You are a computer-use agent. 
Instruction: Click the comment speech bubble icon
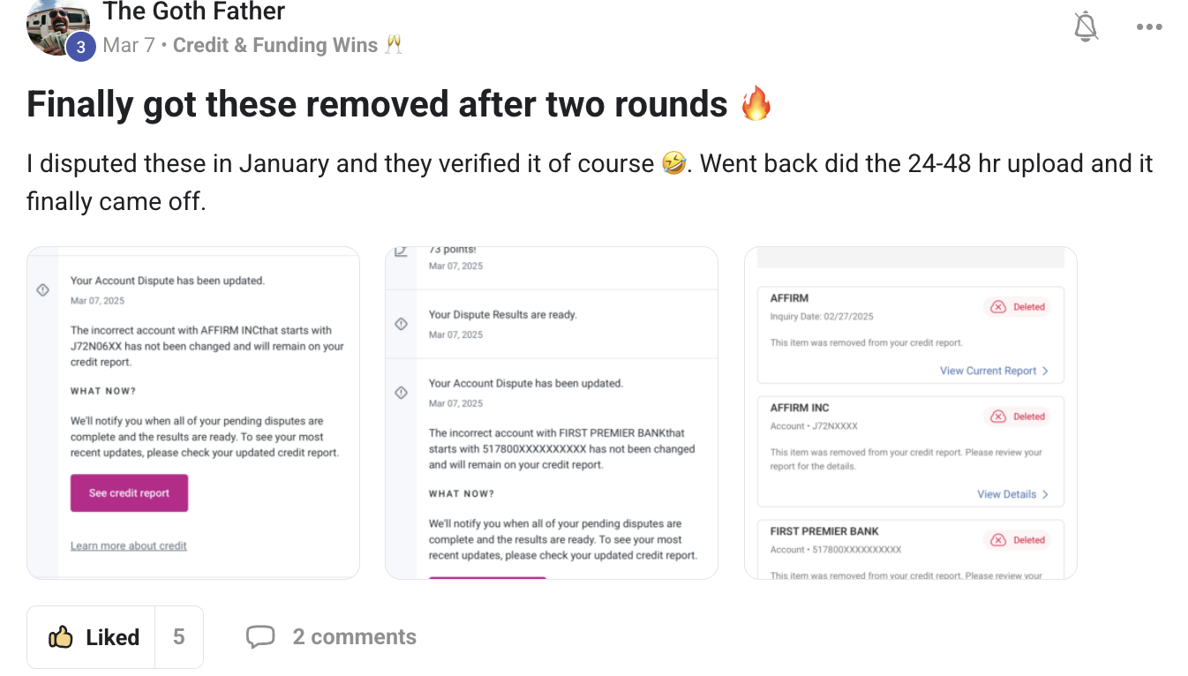[x=260, y=636]
